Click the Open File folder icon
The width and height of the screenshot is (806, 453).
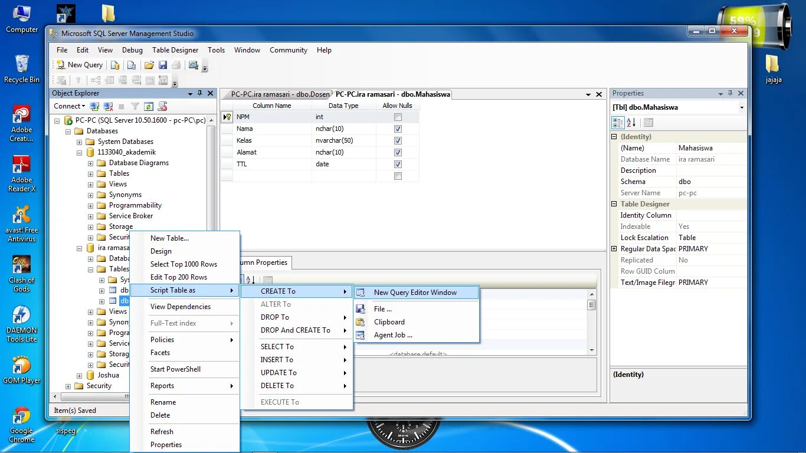149,65
